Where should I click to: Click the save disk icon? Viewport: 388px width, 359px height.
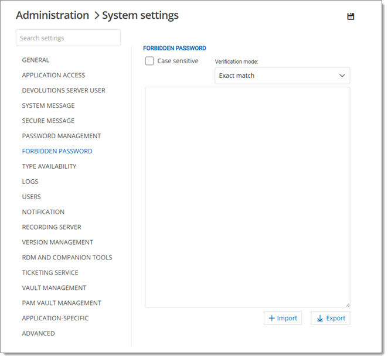pyautogui.click(x=350, y=16)
